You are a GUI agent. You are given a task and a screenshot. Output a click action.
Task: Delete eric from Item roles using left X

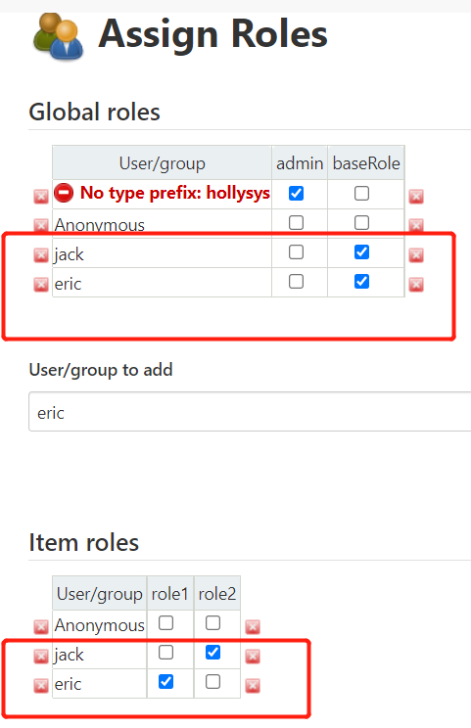point(41,685)
